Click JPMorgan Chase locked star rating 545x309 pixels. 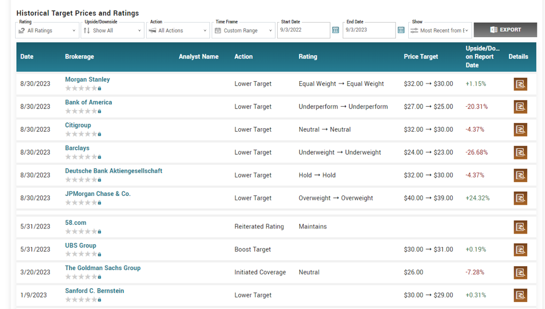(x=83, y=203)
